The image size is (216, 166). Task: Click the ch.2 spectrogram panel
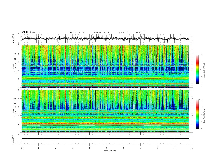(105, 111)
